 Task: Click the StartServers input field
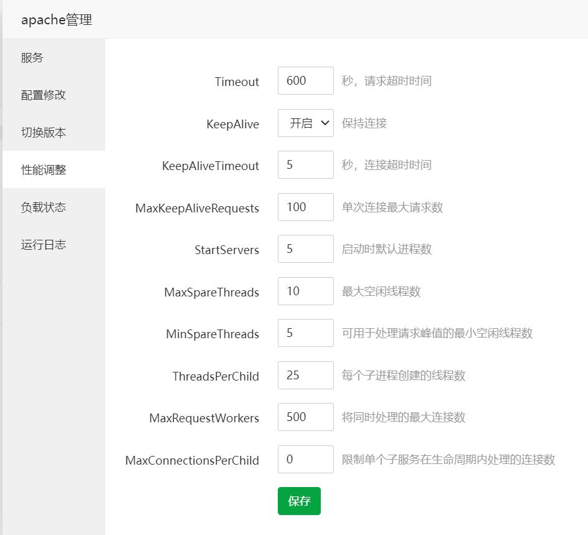(x=306, y=249)
